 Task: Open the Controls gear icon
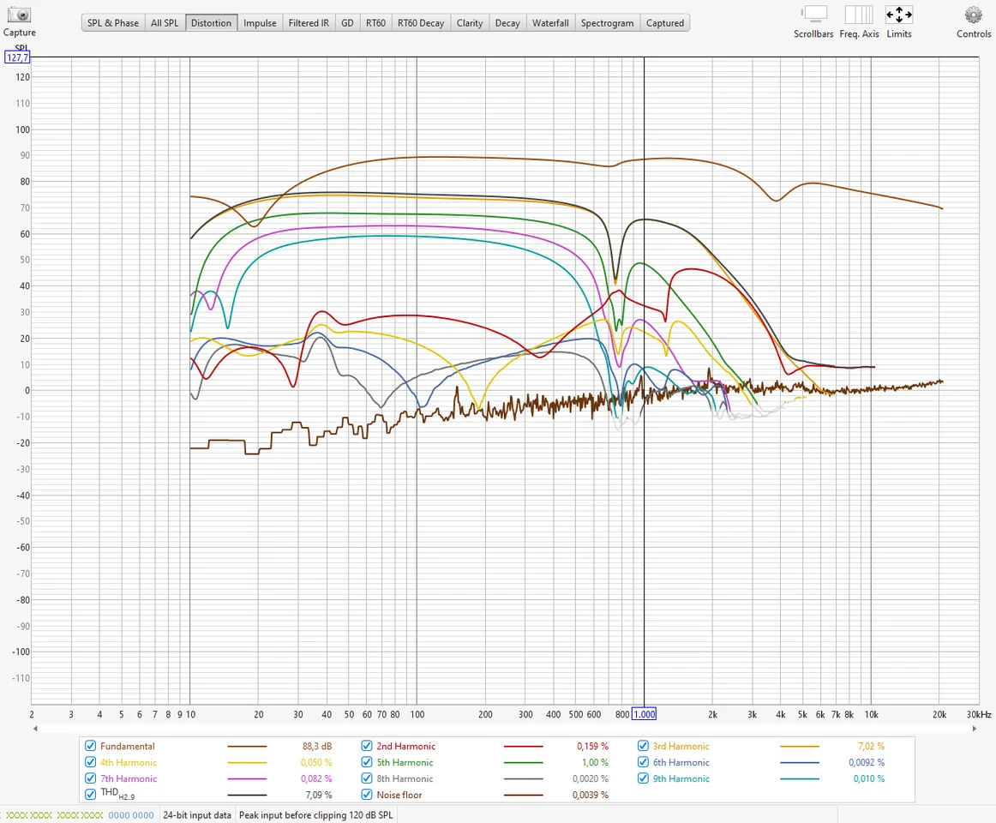[973, 15]
